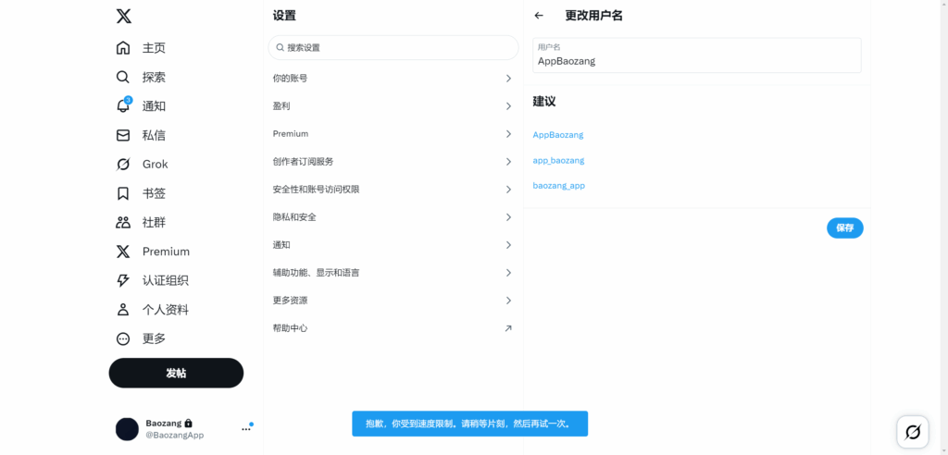
Task: Open 认证组织 lightning bolt icon
Action: pyautogui.click(x=123, y=280)
